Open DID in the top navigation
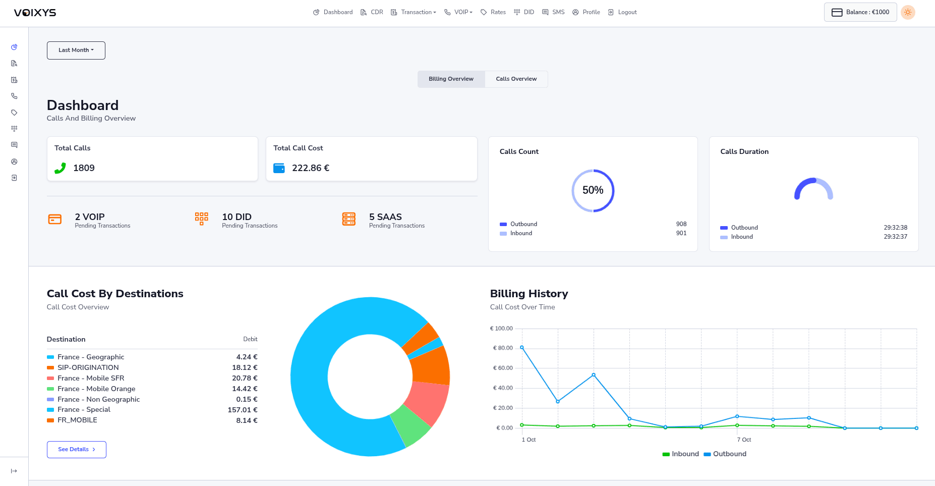This screenshot has height=486, width=935. (x=524, y=12)
